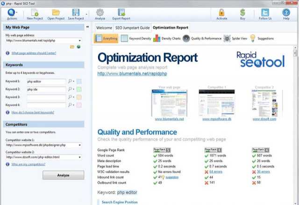Click the orange Keyword 3 color swatch
Screen dimensions: 299x205
(79, 97)
